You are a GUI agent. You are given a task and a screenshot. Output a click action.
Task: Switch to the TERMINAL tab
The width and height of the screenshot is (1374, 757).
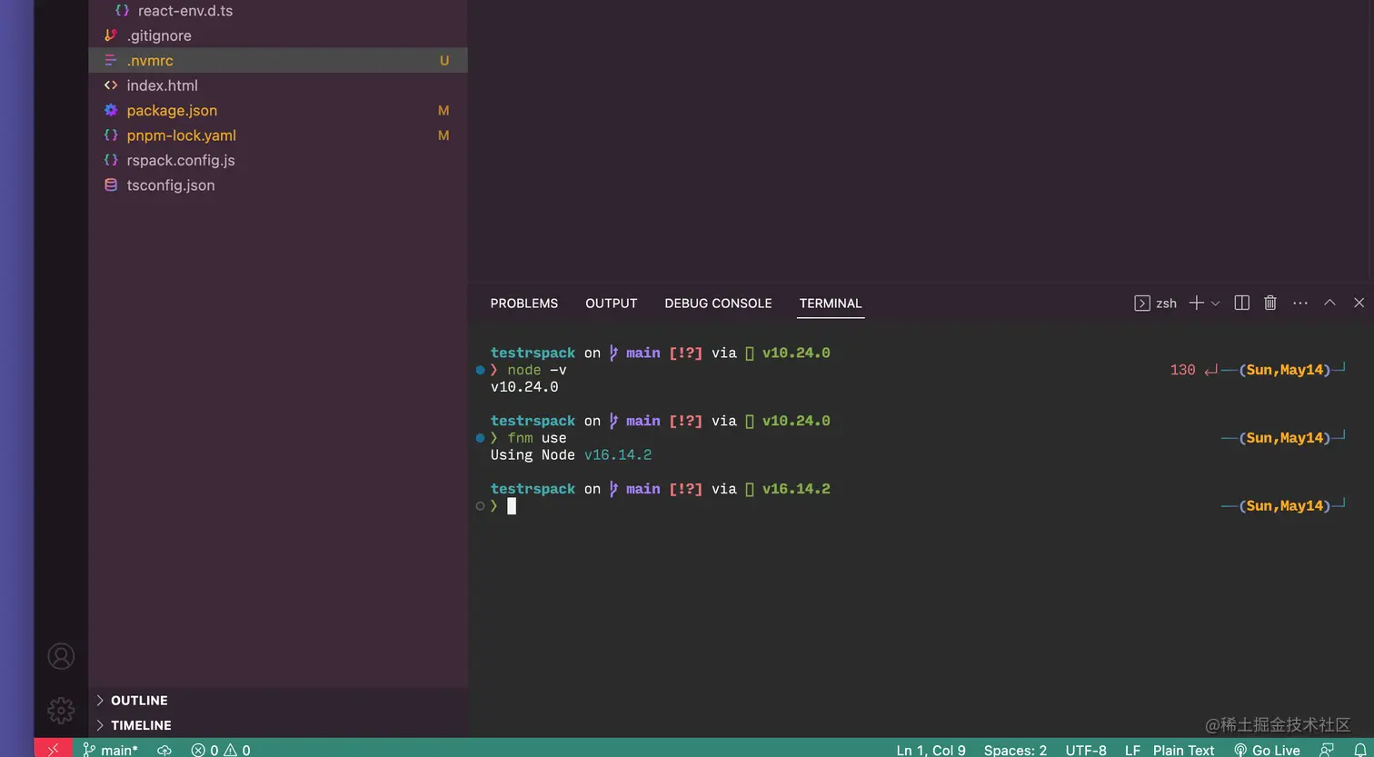point(831,304)
